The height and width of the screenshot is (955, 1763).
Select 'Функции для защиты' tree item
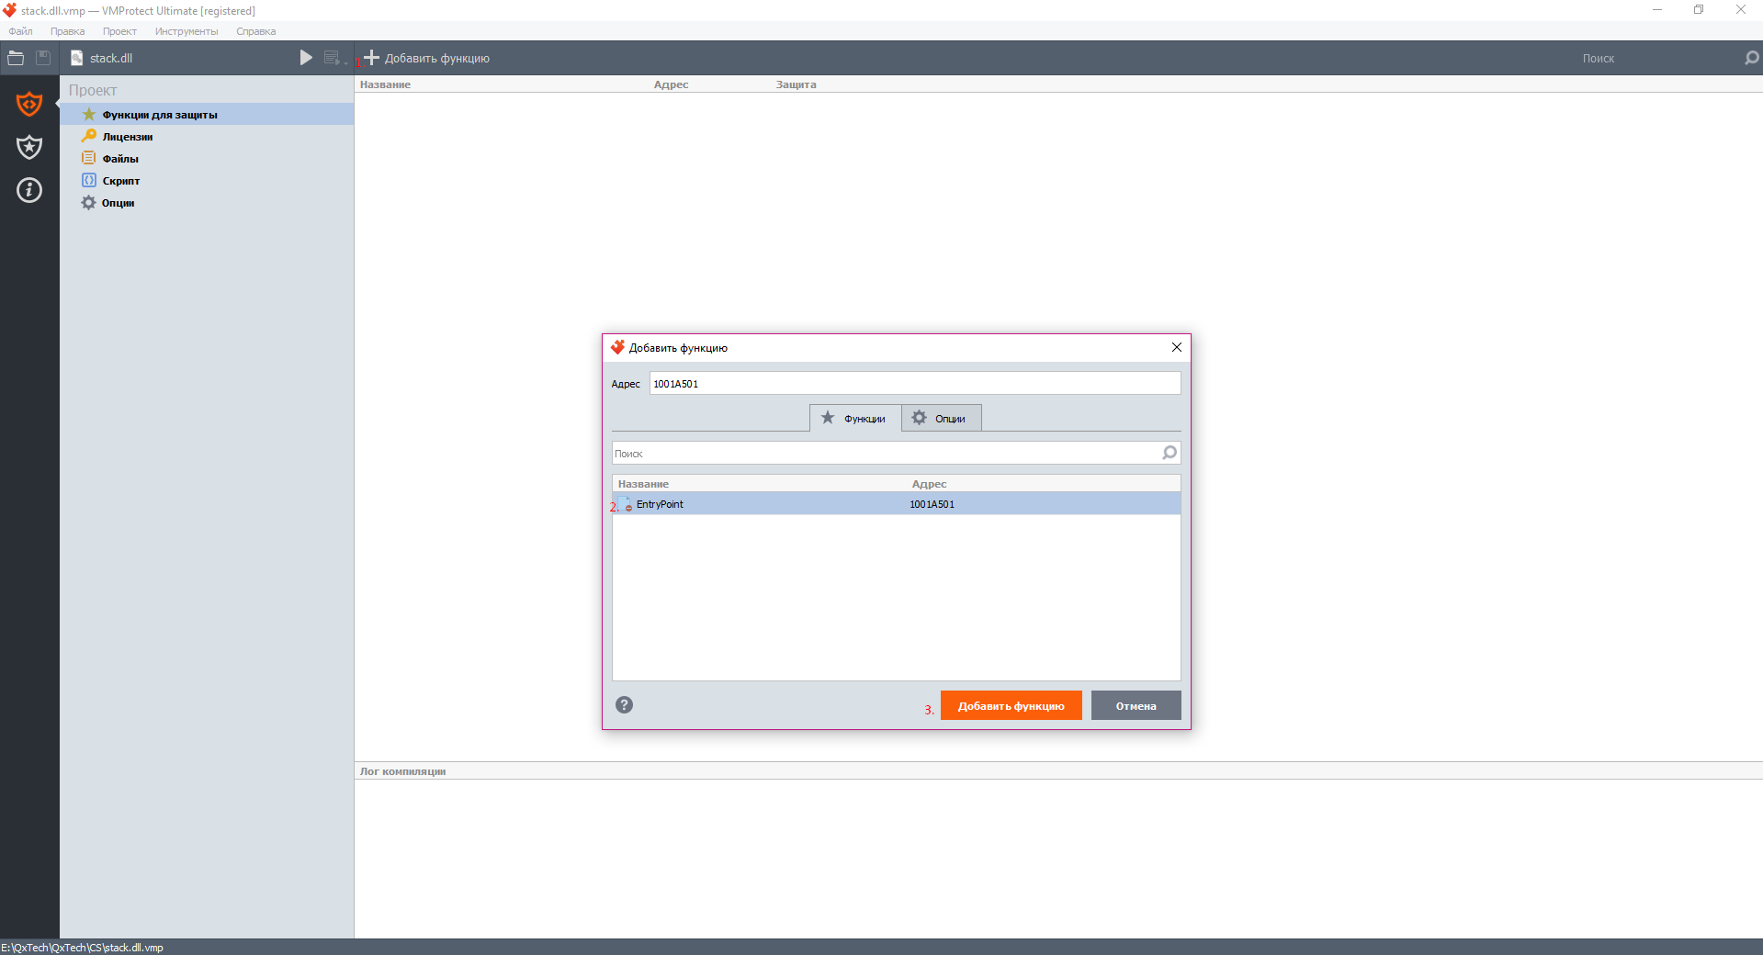tap(207, 115)
